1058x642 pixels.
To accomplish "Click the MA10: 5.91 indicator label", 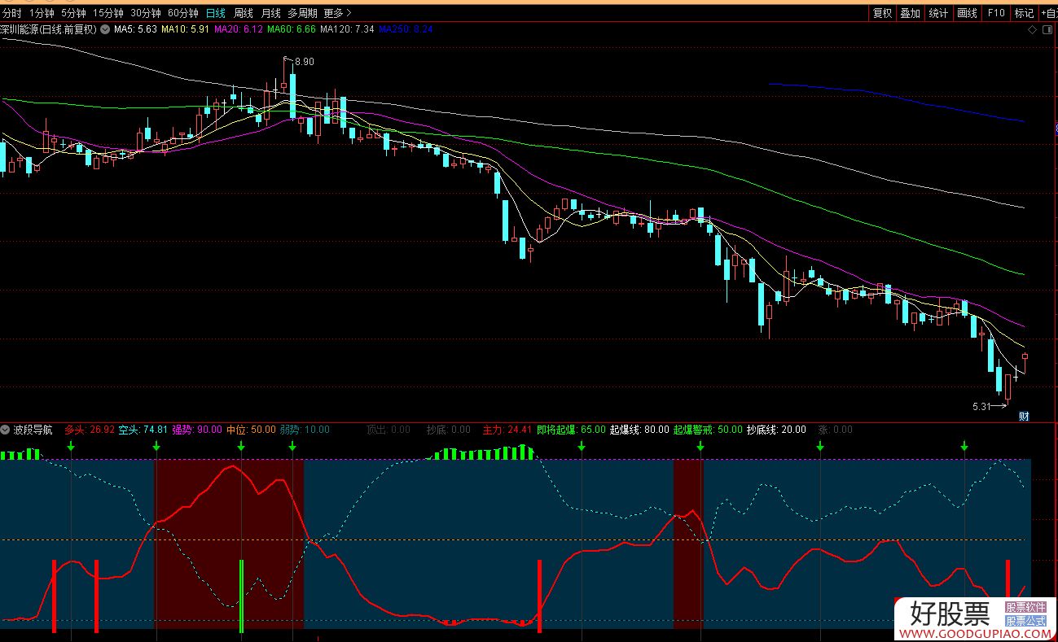I will point(185,29).
